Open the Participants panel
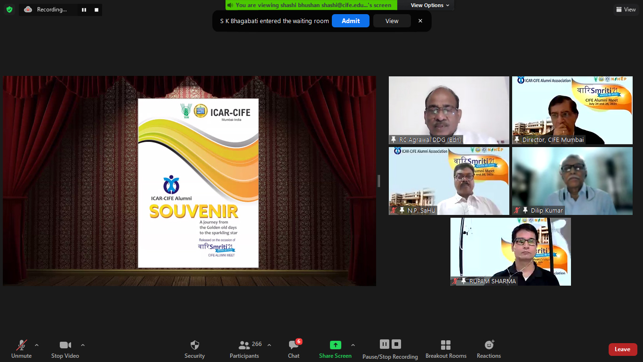This screenshot has height=362, width=643. [x=244, y=349]
